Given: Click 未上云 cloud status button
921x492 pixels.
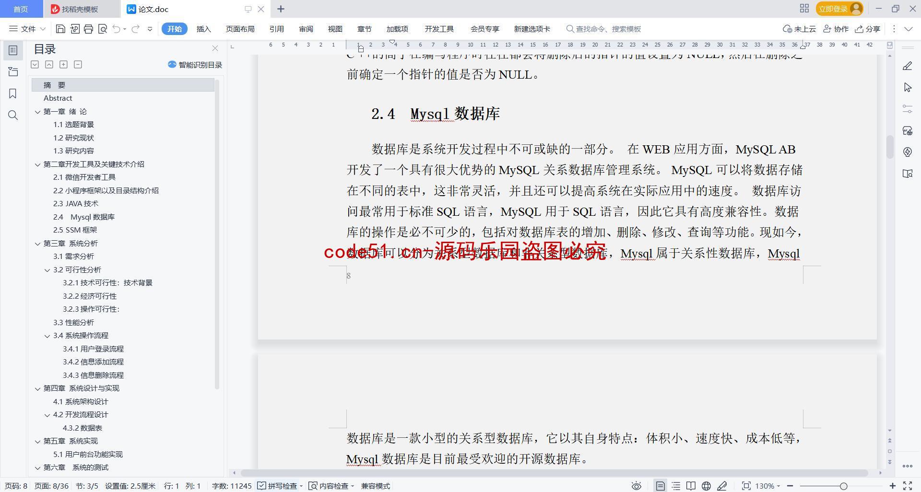Looking at the screenshot, I should (799, 29).
